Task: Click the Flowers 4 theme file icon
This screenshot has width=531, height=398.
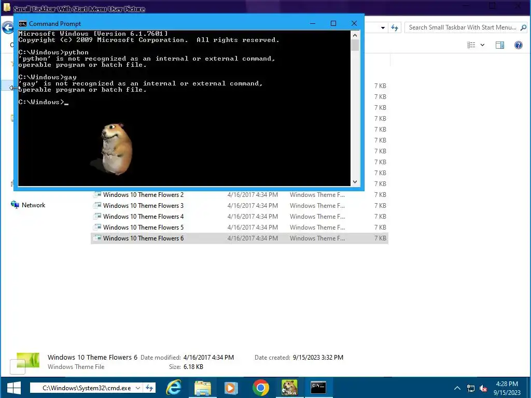Action: [97, 216]
